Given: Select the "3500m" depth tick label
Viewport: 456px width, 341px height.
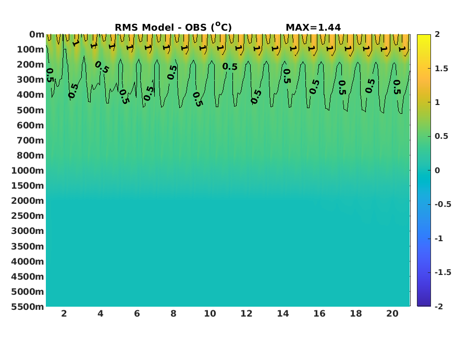Looking at the screenshot, I should [28, 247].
